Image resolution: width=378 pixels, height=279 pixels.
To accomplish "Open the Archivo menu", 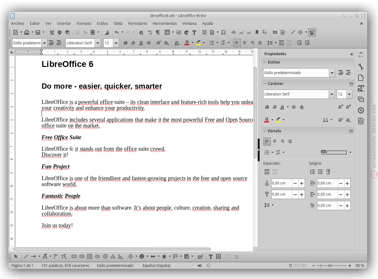I will coord(18,23).
